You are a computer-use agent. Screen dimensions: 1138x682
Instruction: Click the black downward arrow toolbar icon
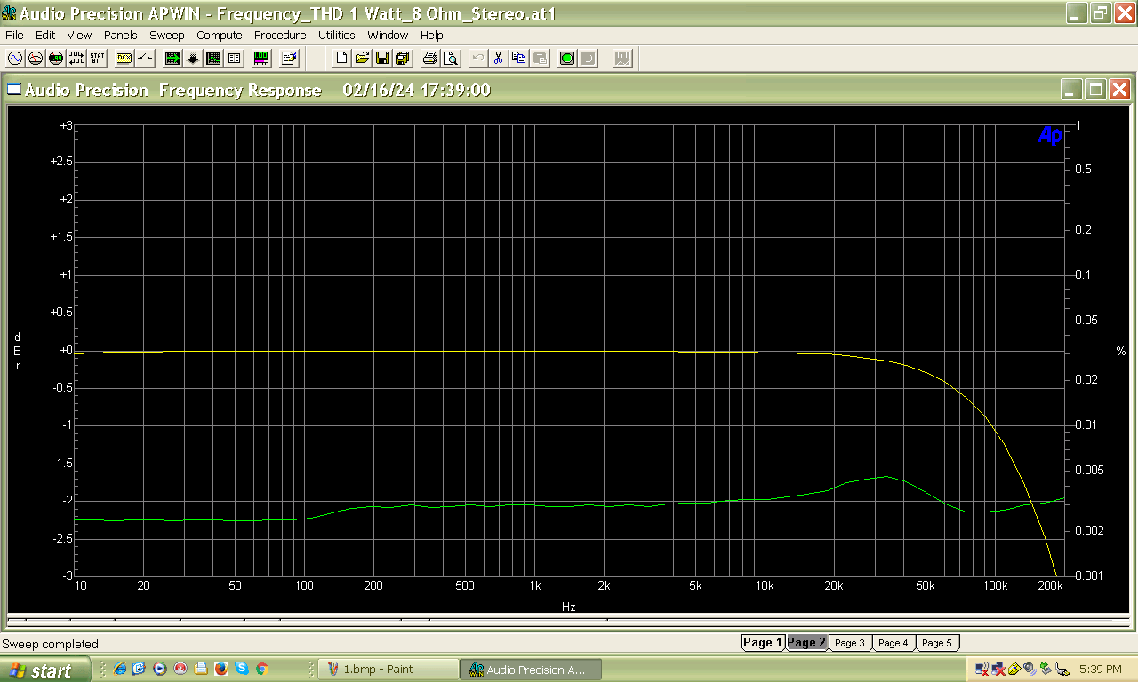pos(193,59)
